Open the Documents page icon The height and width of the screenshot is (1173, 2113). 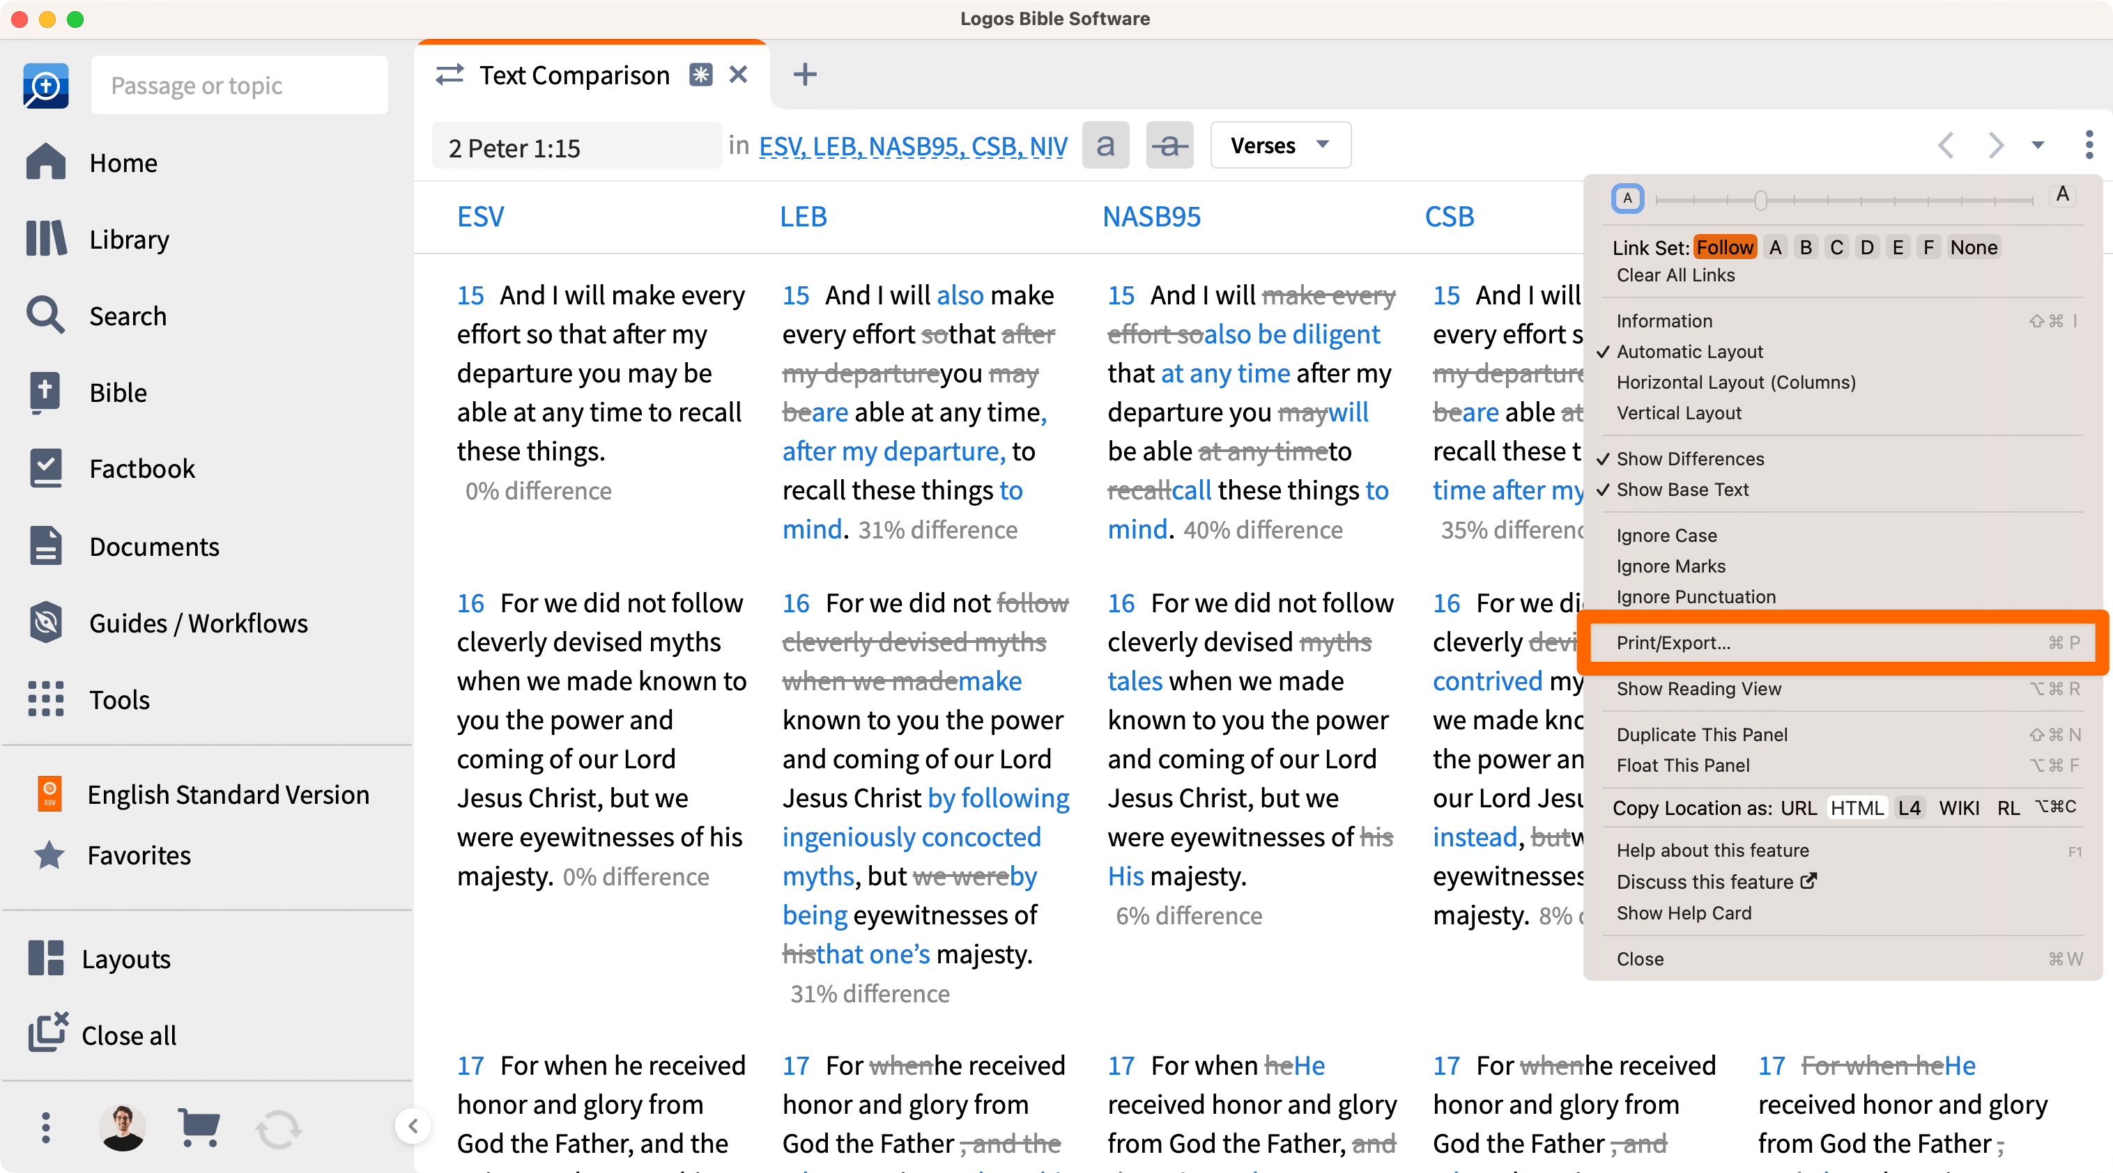[46, 545]
